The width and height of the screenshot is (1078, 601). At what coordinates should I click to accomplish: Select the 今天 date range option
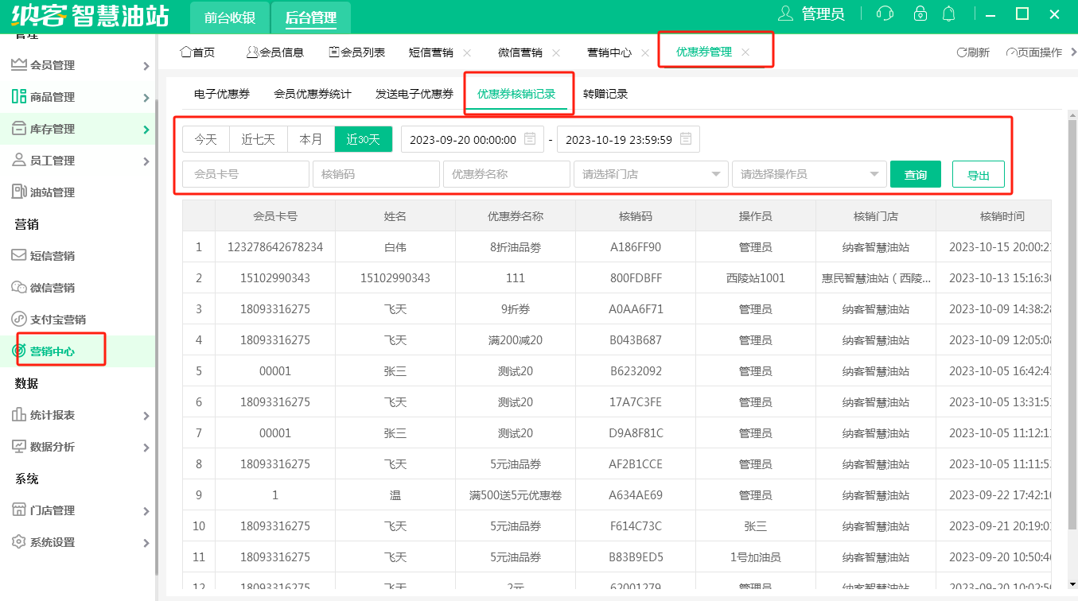pyautogui.click(x=206, y=139)
